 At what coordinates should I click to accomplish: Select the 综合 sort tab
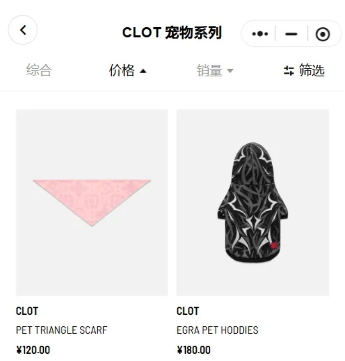[39, 70]
